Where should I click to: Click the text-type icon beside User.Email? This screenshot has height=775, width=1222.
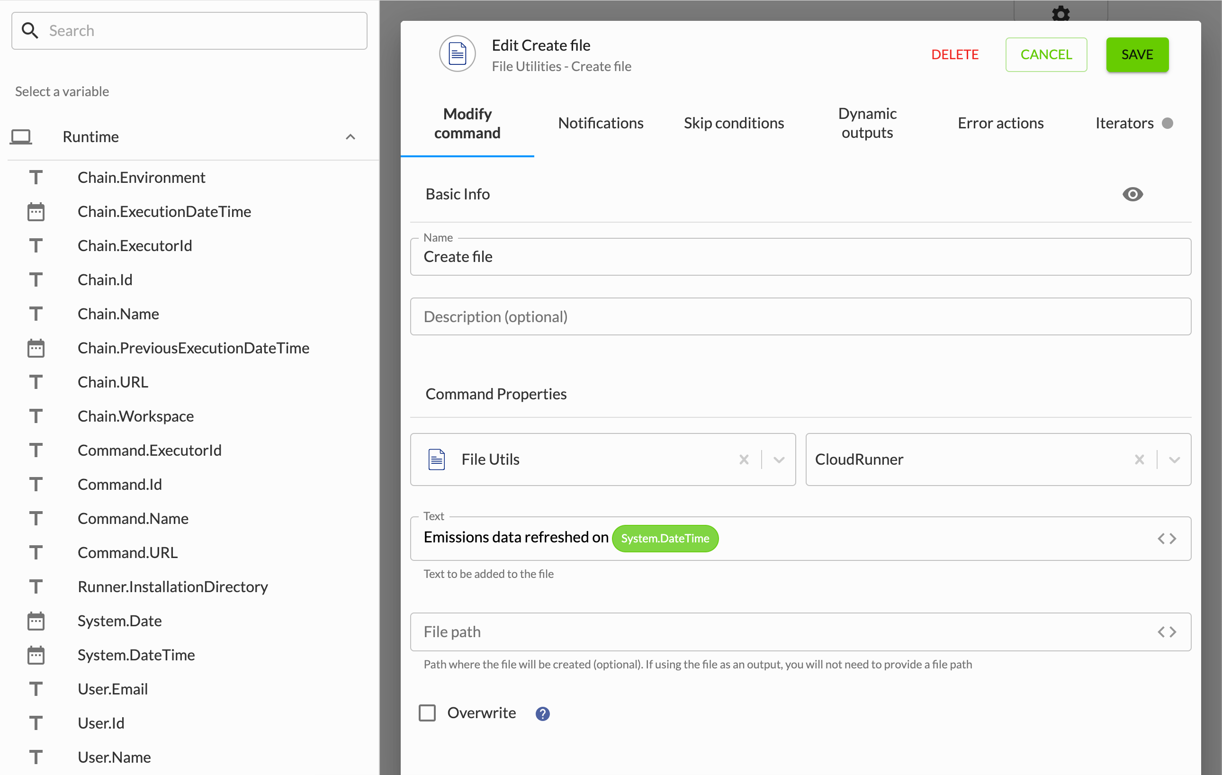[x=36, y=689]
